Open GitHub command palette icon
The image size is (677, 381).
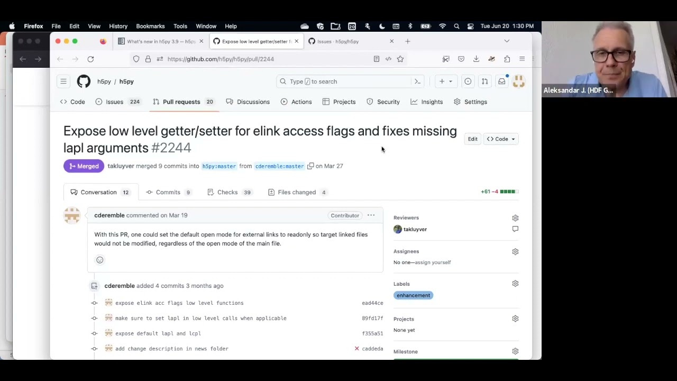(417, 81)
